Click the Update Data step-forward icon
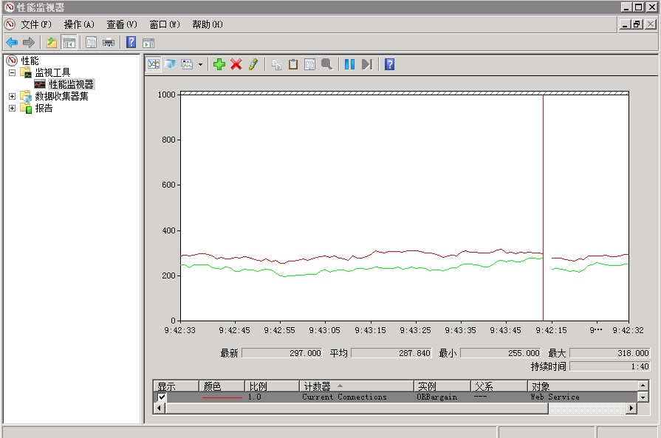The height and width of the screenshot is (438, 661). (366, 64)
